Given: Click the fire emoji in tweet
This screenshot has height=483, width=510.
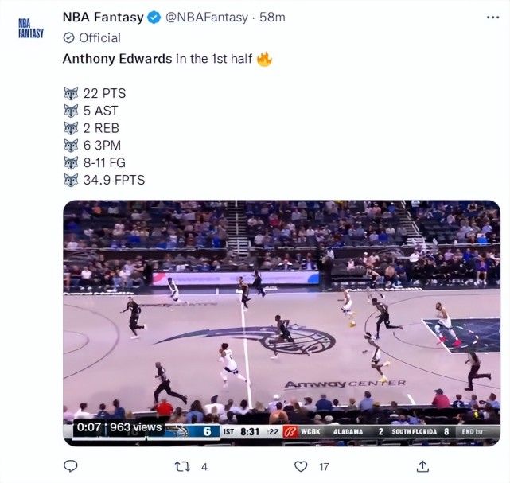Looking at the screenshot, I should point(264,59).
